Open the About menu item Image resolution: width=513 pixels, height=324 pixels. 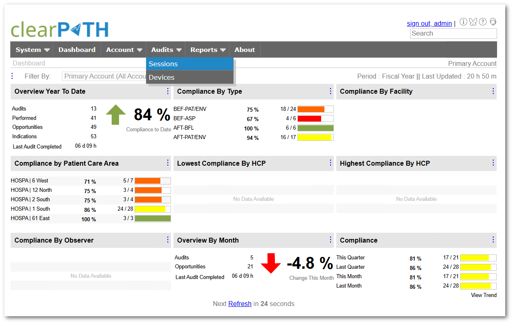(245, 50)
